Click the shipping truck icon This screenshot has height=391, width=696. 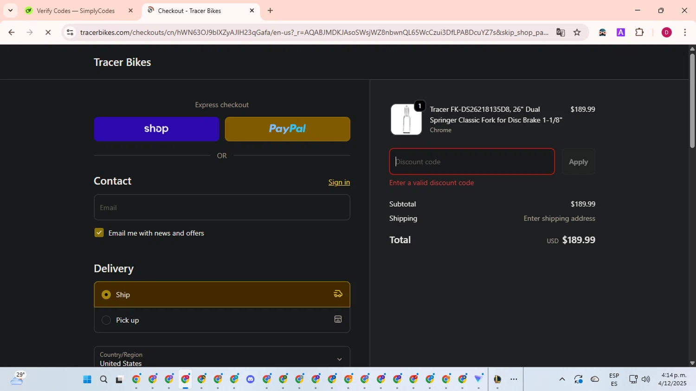(x=338, y=294)
